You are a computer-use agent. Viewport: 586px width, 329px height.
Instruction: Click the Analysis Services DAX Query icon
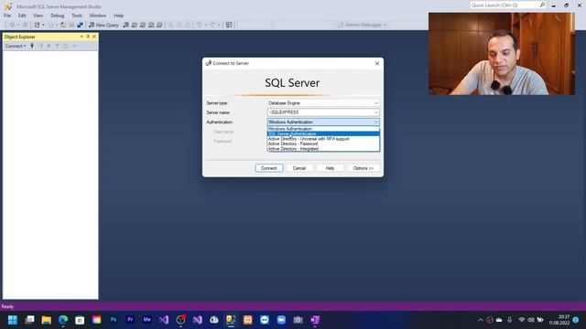[x=159, y=25]
